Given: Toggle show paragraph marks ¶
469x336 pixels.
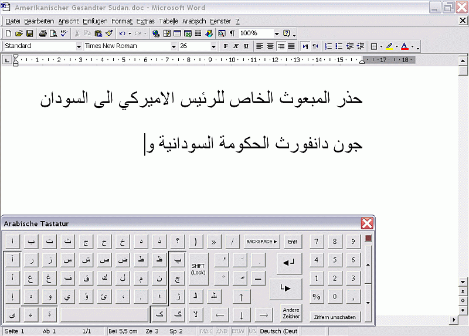Looking at the screenshot, I should (232, 33).
